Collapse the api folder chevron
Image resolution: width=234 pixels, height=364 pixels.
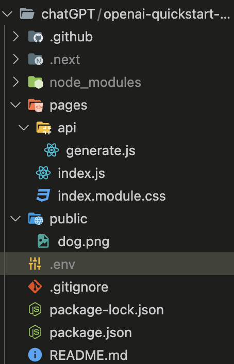point(24,127)
